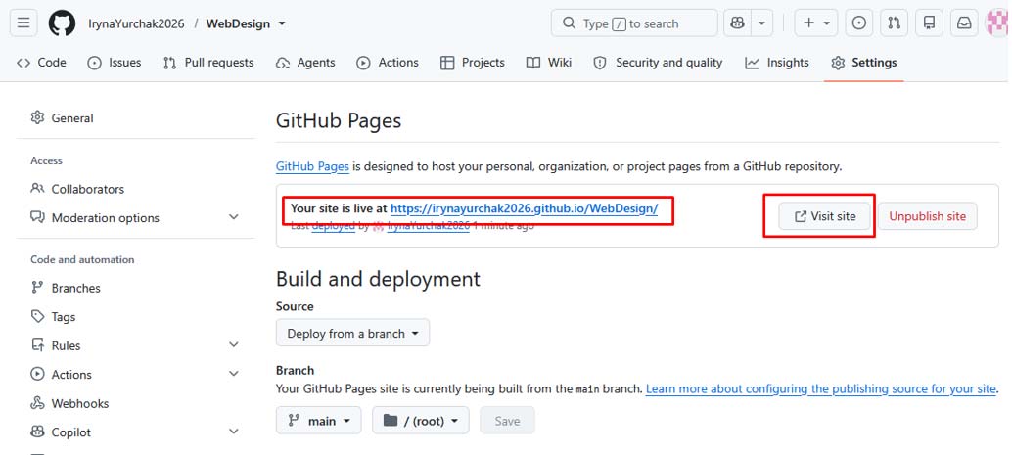Open Learn more about configuring publishing source

click(821, 389)
